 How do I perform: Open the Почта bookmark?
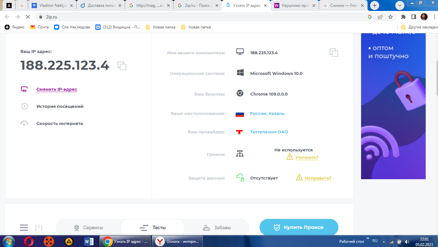pos(39,27)
